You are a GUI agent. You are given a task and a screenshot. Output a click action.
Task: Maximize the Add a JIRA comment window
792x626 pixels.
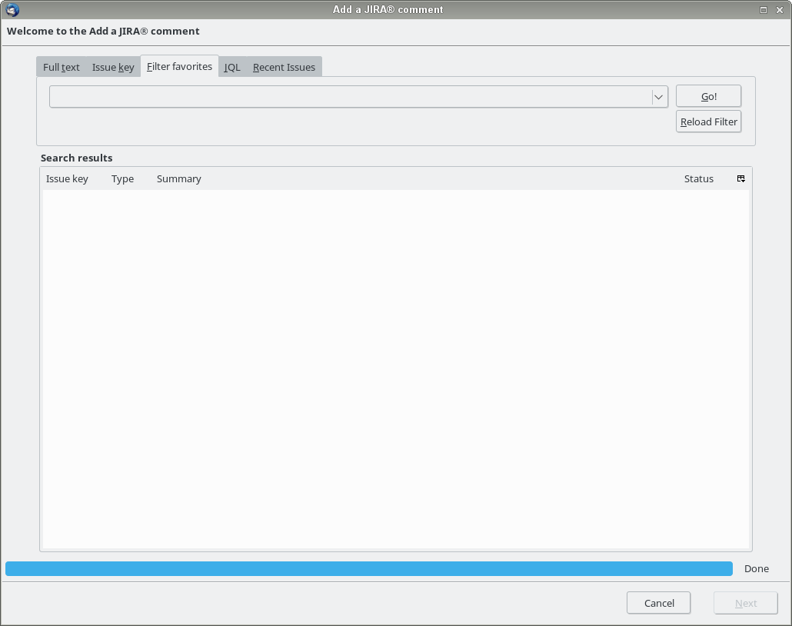pyautogui.click(x=764, y=9)
